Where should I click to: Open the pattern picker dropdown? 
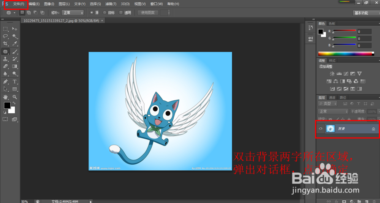pos(169,12)
